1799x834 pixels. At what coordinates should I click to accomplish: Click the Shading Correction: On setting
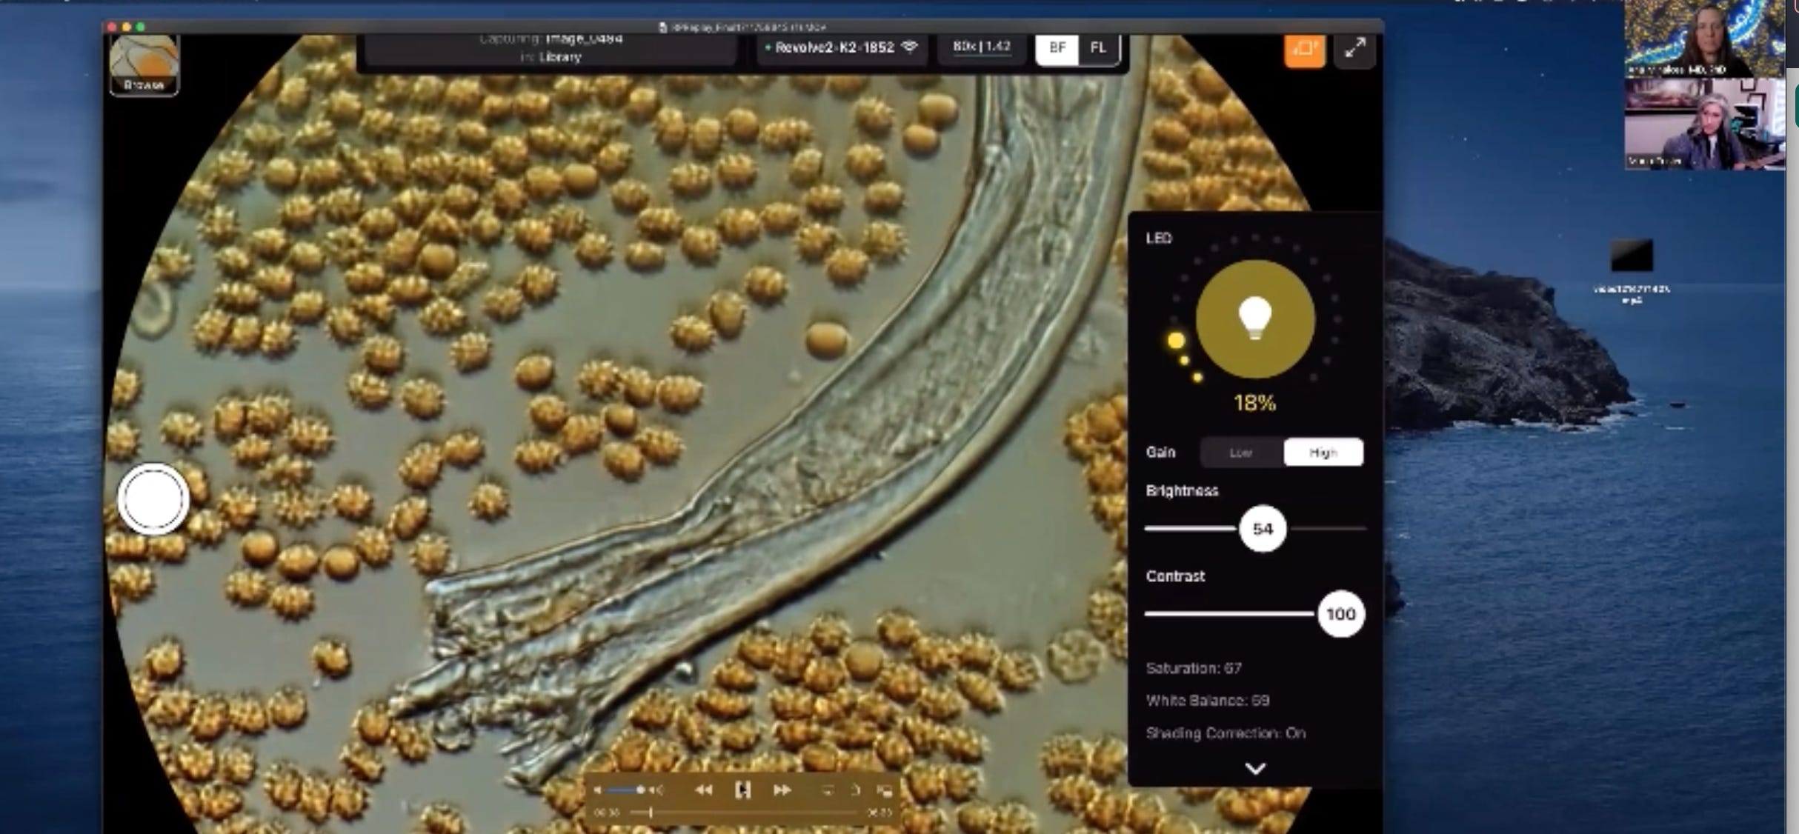[x=1226, y=733]
